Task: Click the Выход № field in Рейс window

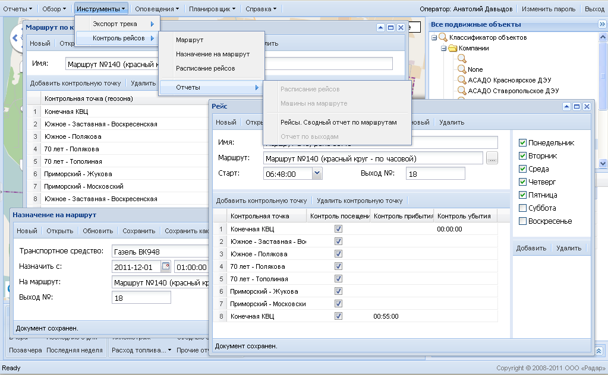Action: click(435, 174)
